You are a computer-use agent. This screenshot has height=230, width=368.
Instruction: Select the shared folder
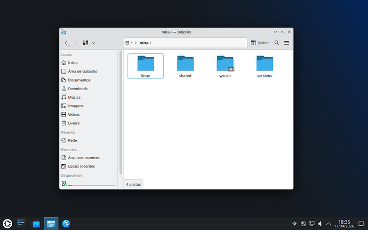click(185, 66)
